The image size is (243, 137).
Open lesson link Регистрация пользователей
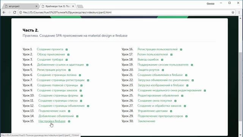[158, 49]
